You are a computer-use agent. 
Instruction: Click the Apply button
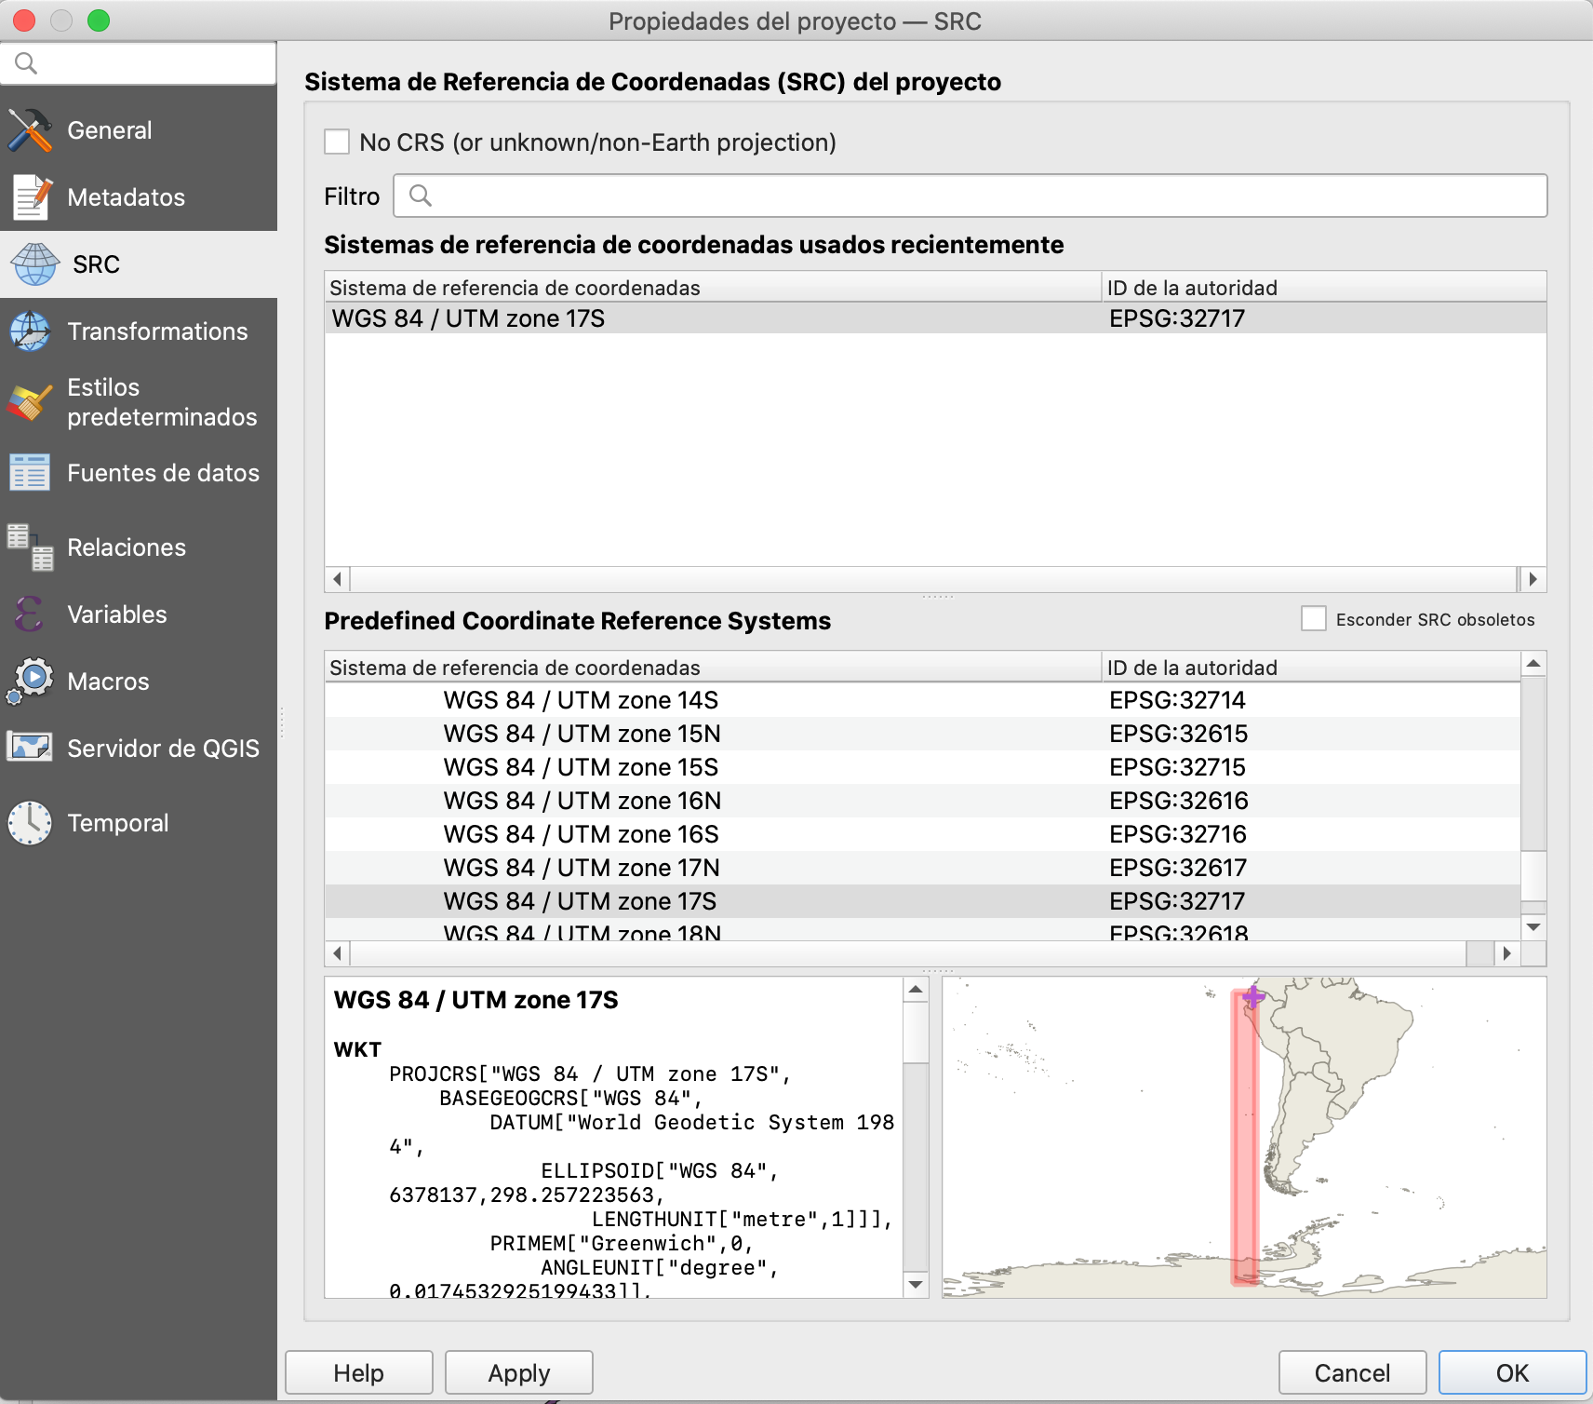click(x=518, y=1372)
